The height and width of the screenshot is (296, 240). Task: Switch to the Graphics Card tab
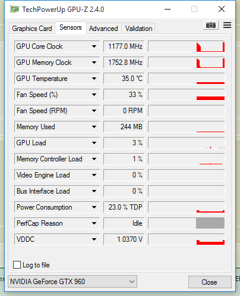click(32, 29)
